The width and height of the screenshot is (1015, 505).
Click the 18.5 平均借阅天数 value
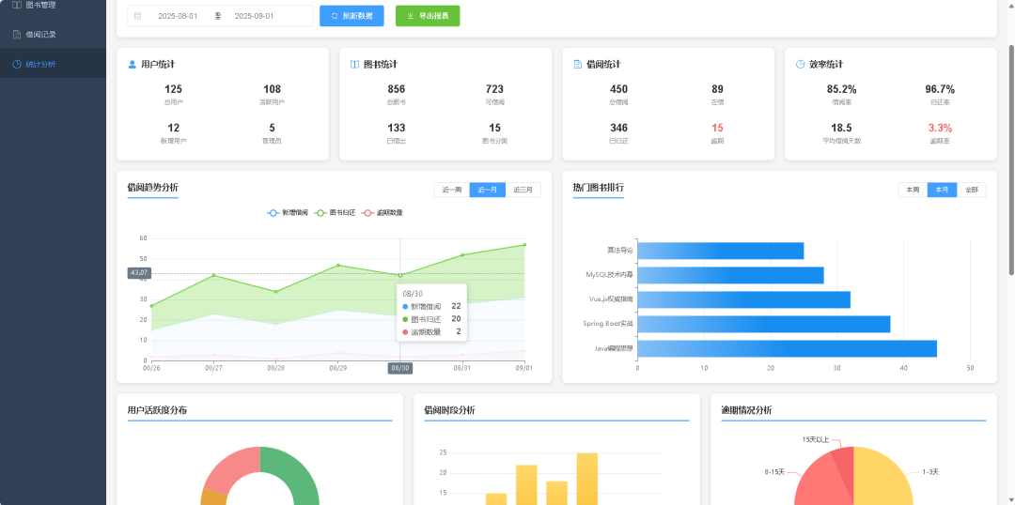841,128
